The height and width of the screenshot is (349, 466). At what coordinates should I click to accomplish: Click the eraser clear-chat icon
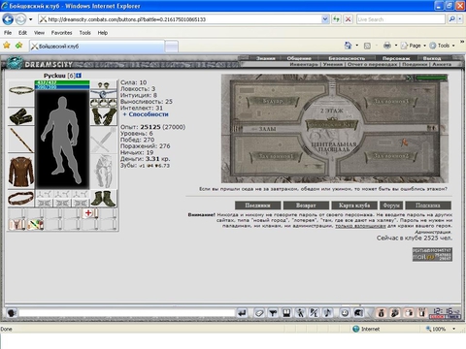[x=259, y=313]
